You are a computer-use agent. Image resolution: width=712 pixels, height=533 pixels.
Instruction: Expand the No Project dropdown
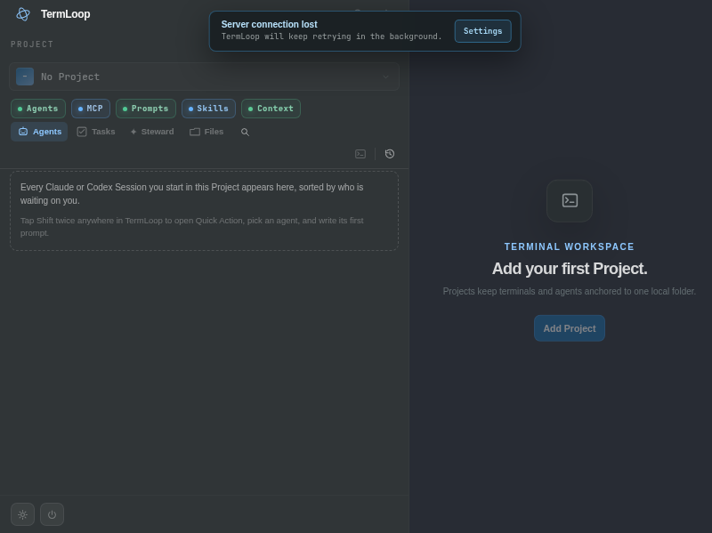coord(204,77)
